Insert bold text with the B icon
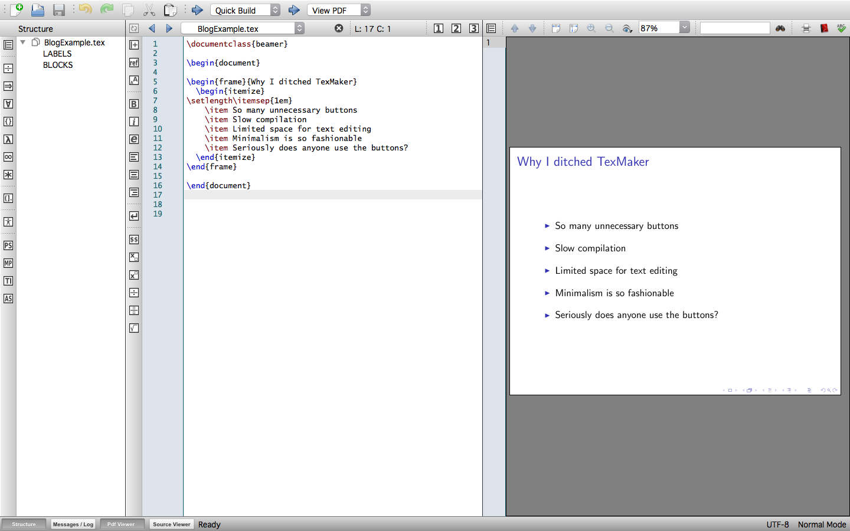Image resolution: width=850 pixels, height=531 pixels. [x=134, y=104]
